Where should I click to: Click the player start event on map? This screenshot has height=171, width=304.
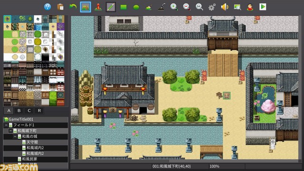[x=227, y=95]
